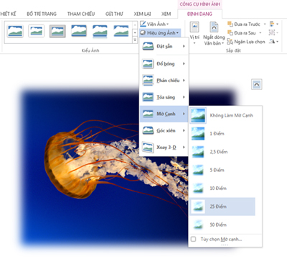Screen dimensions: 287x267
Task: Select the first picture style thumbnail
Action: 15,31
